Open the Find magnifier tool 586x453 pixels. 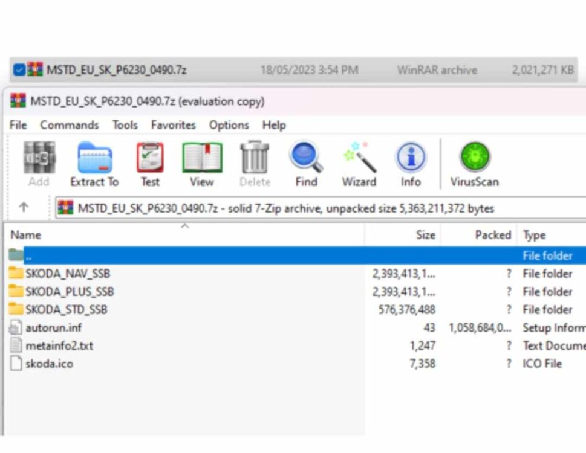click(306, 158)
